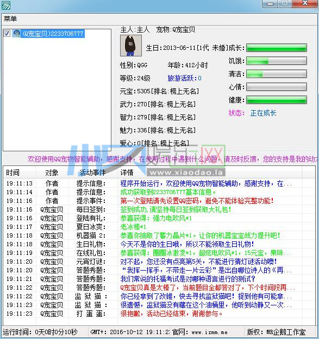Click the 饥饿 hunger progress bar
319x339 pixels.
tap(277, 61)
